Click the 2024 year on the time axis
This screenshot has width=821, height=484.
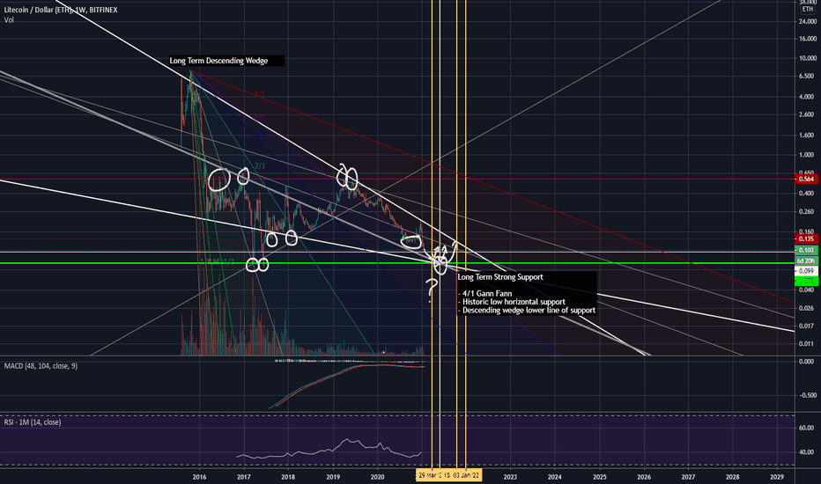(x=554, y=477)
